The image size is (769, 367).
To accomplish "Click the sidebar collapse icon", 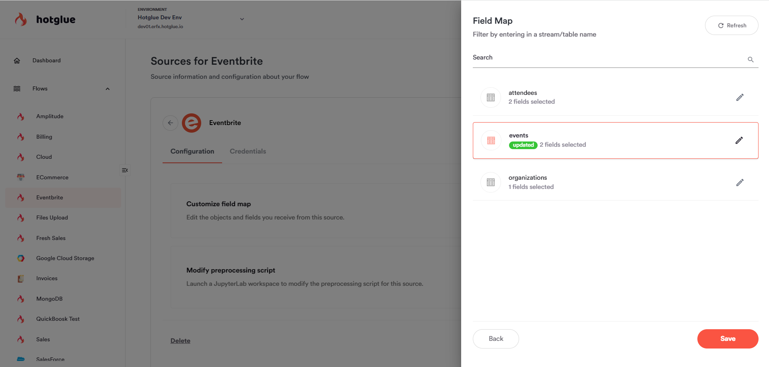I will point(125,170).
